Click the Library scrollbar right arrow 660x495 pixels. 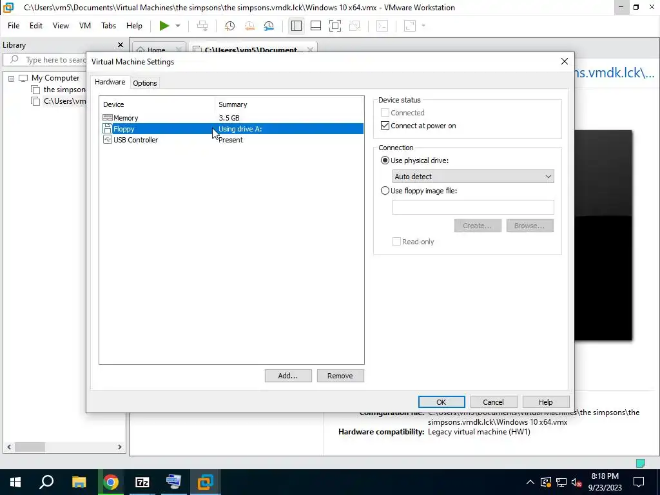click(x=119, y=447)
